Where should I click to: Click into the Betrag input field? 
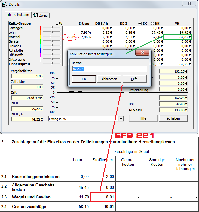click(x=109, y=69)
